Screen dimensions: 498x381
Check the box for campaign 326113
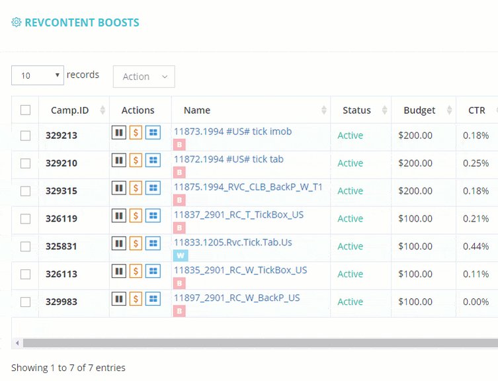[25, 274]
